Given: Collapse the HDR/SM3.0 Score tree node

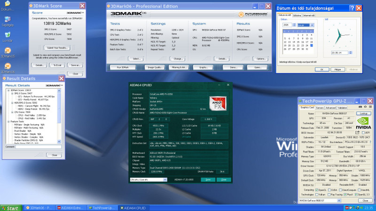Looking at the screenshot, I should click(12, 103).
